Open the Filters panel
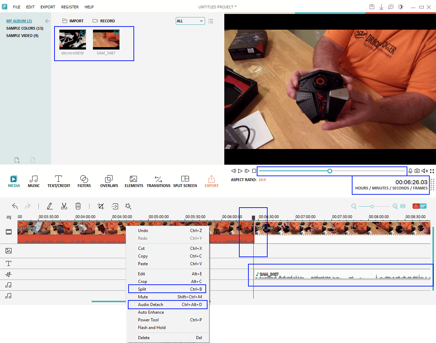 (84, 181)
